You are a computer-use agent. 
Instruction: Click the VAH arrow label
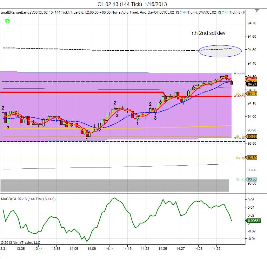(x=239, y=73)
